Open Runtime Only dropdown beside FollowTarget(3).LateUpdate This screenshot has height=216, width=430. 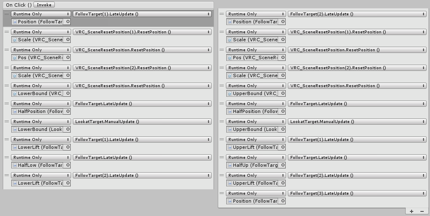[x=256, y=193]
